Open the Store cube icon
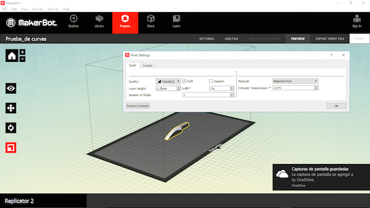 150,18
